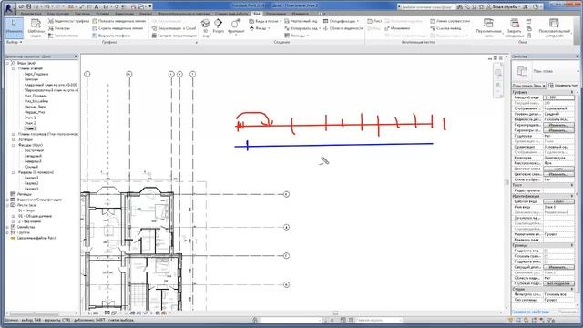
Task: Click Save icon in quick access toolbar
Action: 29,6
